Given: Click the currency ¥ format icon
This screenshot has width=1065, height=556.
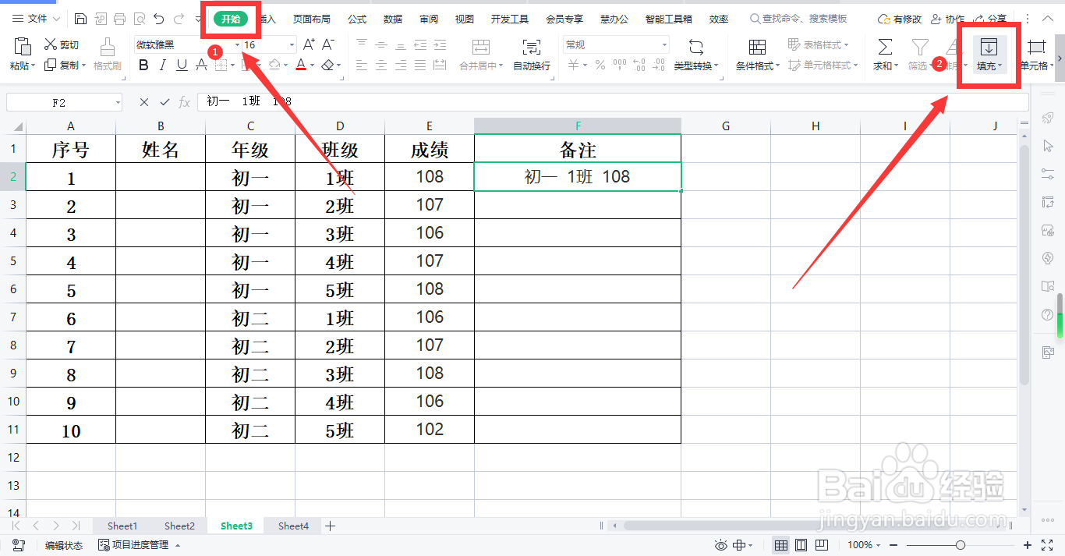Looking at the screenshot, I should click(x=574, y=66).
